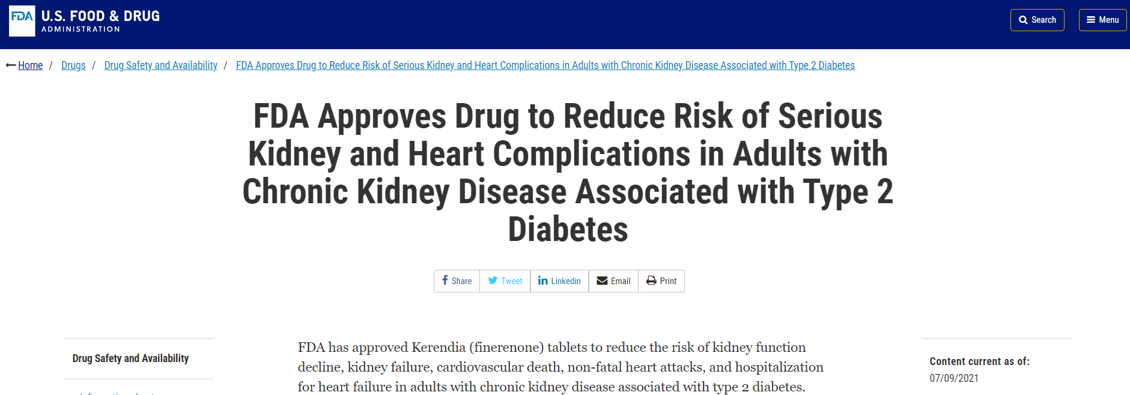Email this page envelope icon

tap(602, 281)
